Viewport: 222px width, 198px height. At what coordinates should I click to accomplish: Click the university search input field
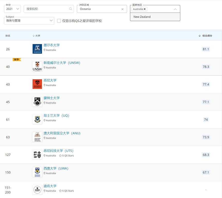click(49, 9)
